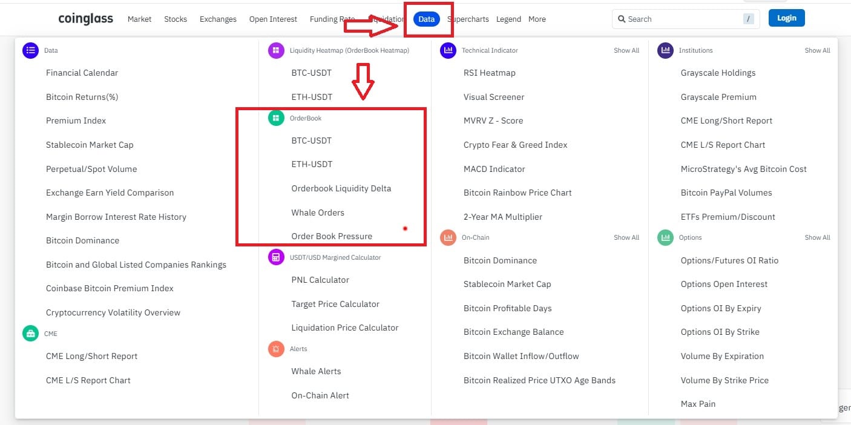Open Cryptocurrency Volatility Overview

coord(113,312)
